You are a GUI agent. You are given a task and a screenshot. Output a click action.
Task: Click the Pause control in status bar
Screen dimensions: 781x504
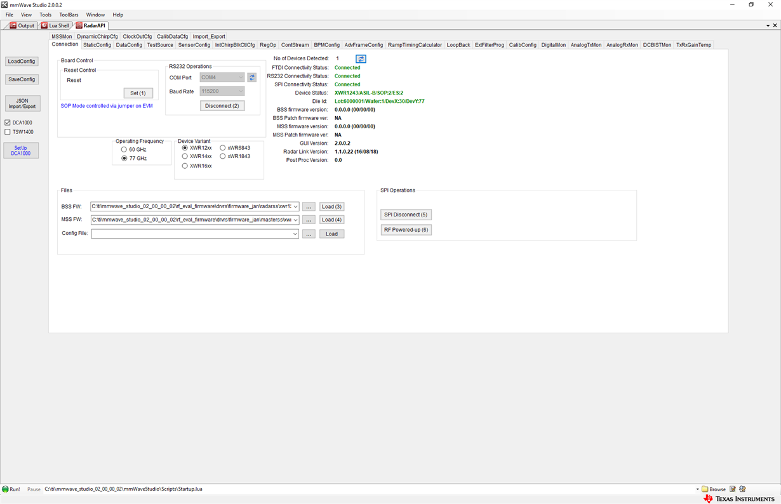(34, 489)
